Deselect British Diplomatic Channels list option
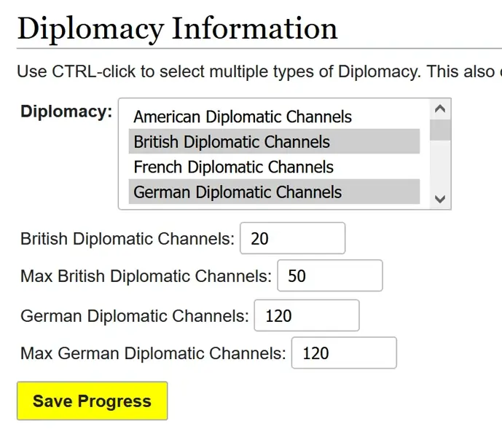 232,142
